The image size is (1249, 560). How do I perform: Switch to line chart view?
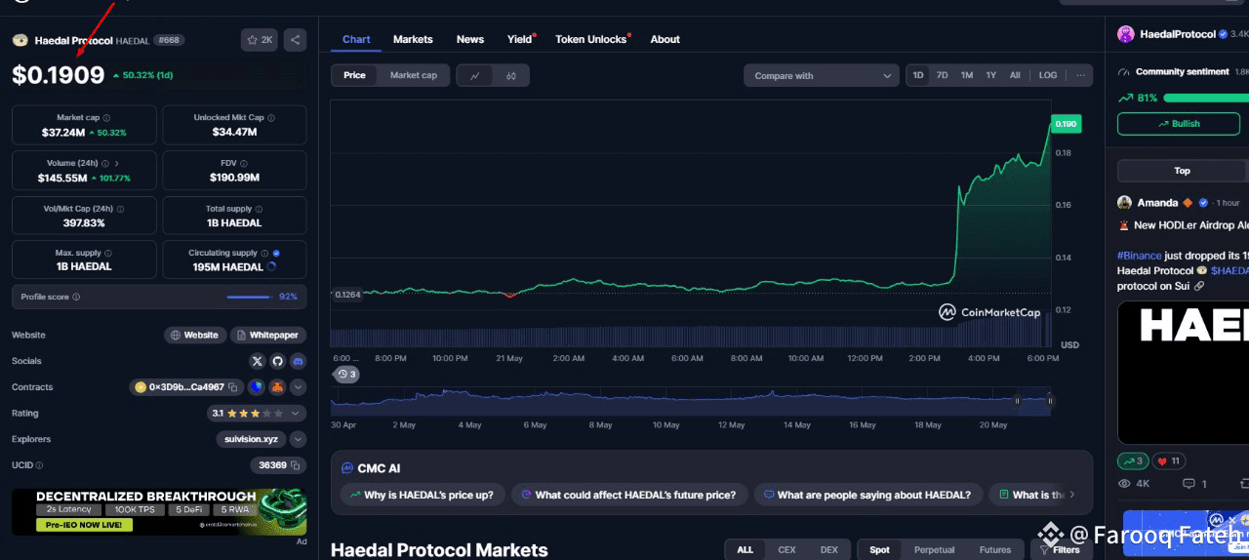click(x=475, y=75)
